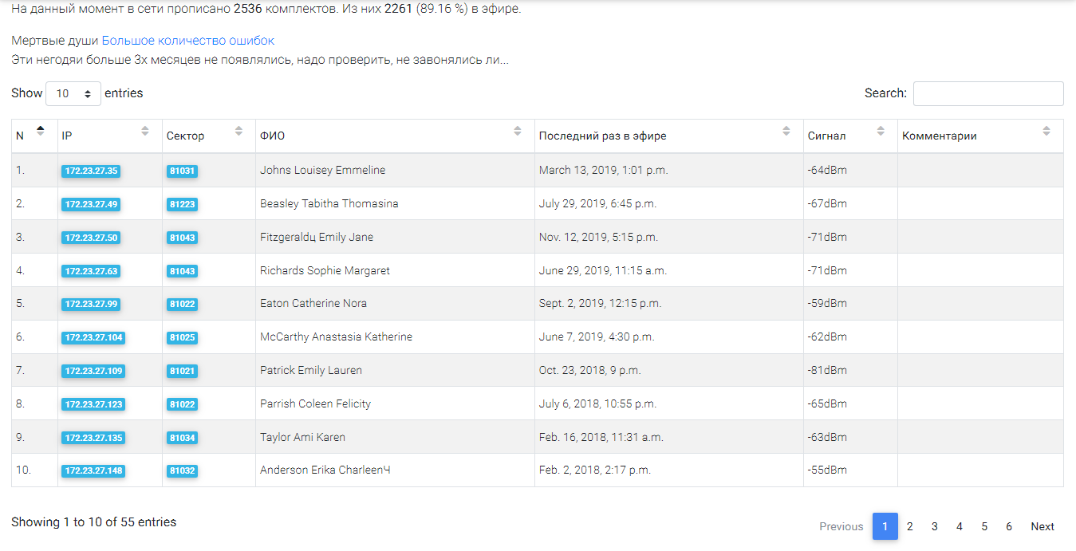The width and height of the screenshot is (1076, 551).
Task: Go to pagination page 2
Action: pyautogui.click(x=910, y=526)
